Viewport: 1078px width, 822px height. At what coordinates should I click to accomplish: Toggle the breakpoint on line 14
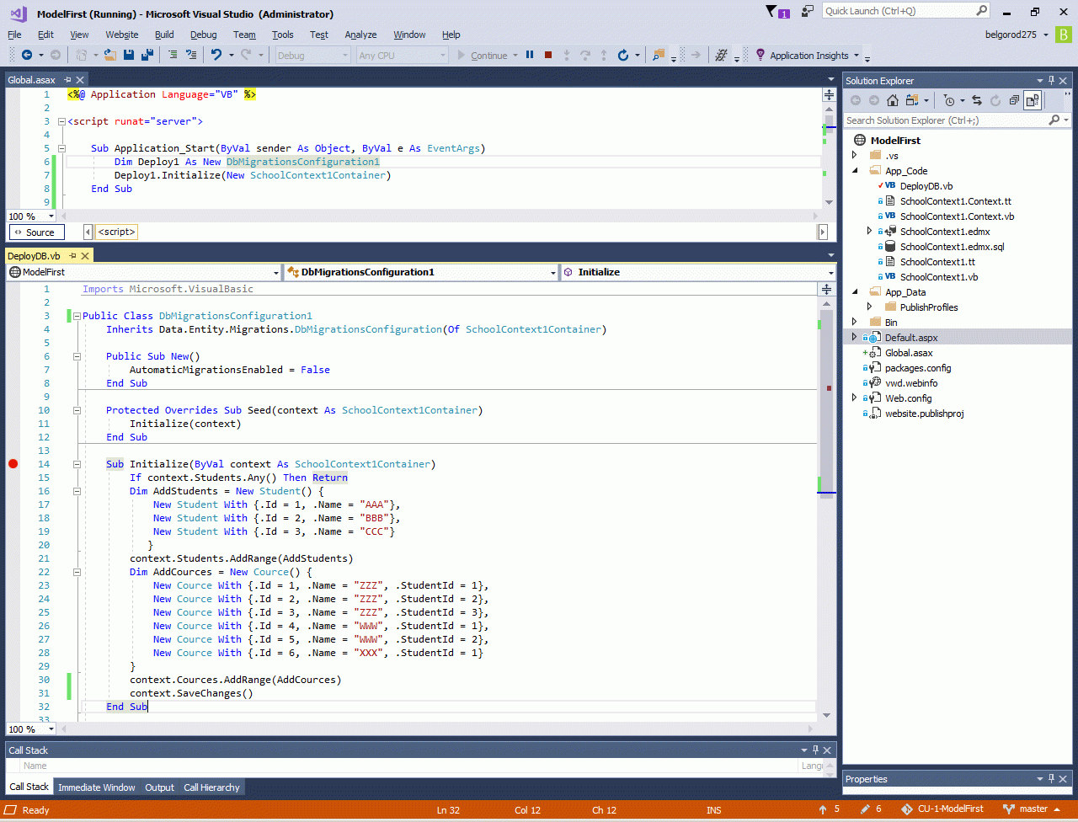pos(13,464)
